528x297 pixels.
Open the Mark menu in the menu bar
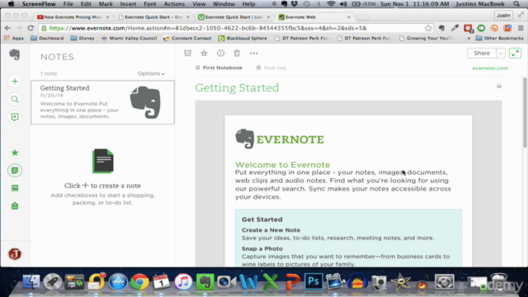coord(106,4)
